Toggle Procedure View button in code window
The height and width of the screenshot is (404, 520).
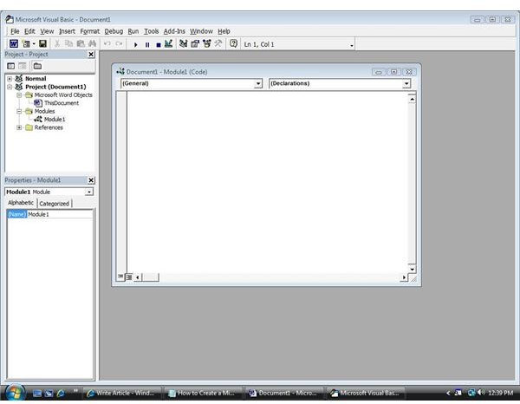(120, 277)
